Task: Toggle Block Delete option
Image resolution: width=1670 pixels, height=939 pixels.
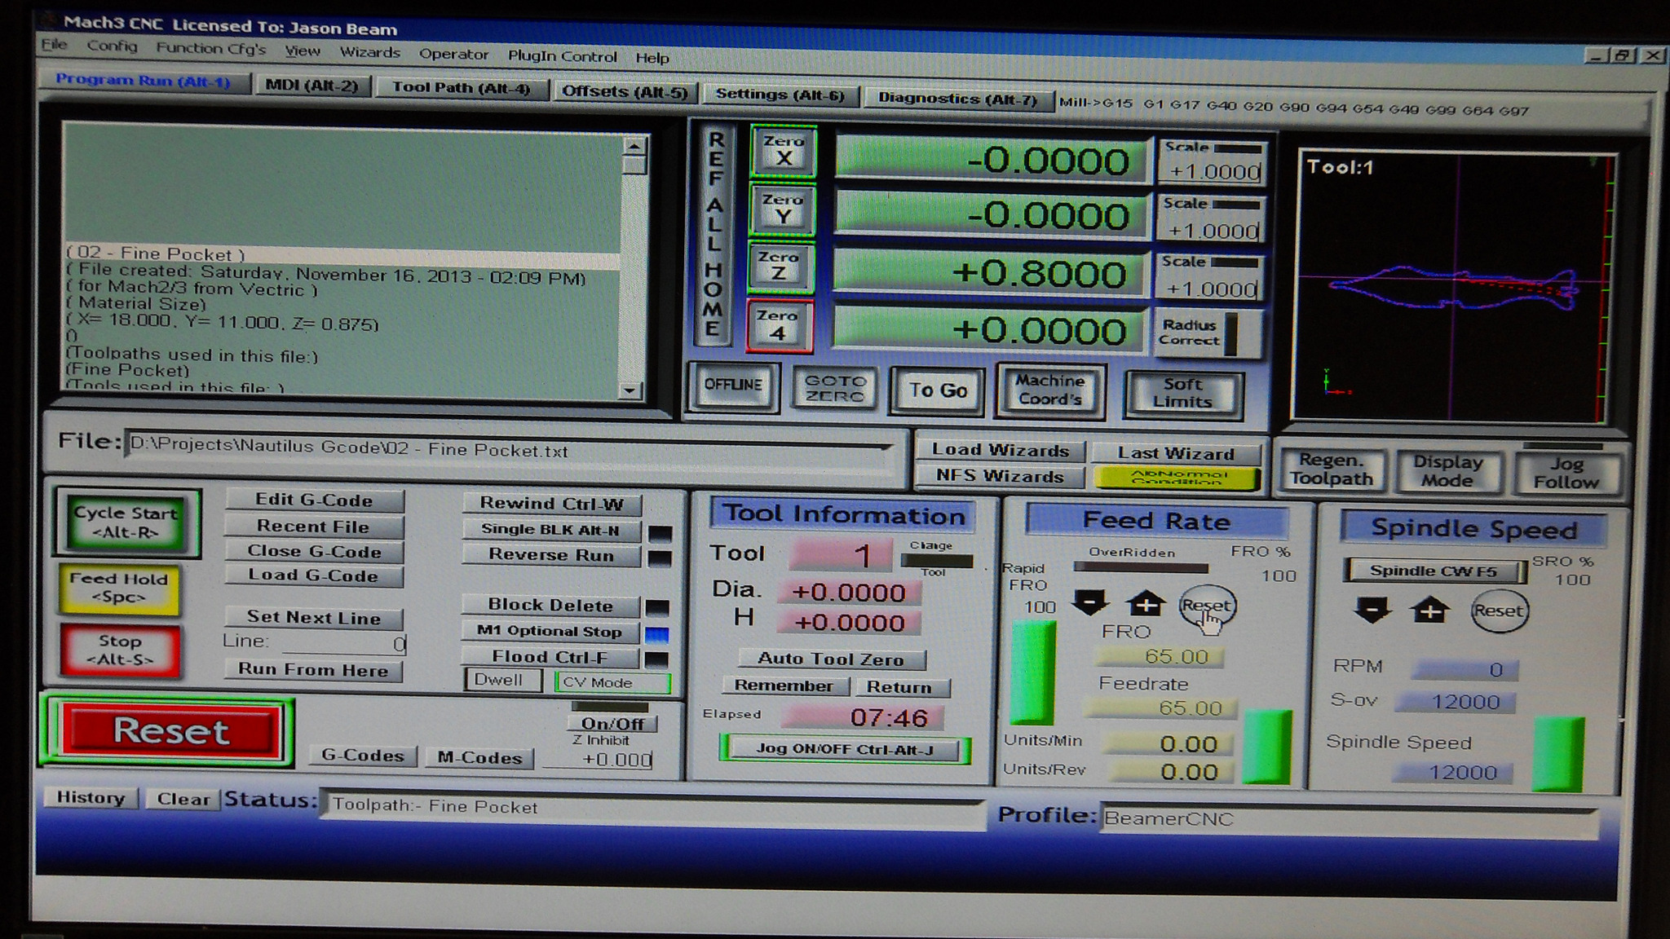Action: point(550,605)
